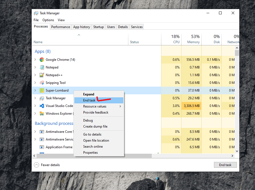Sort by the CPU column header
Image resolution: width=255 pixels, height=190 pixels.
[171, 40]
